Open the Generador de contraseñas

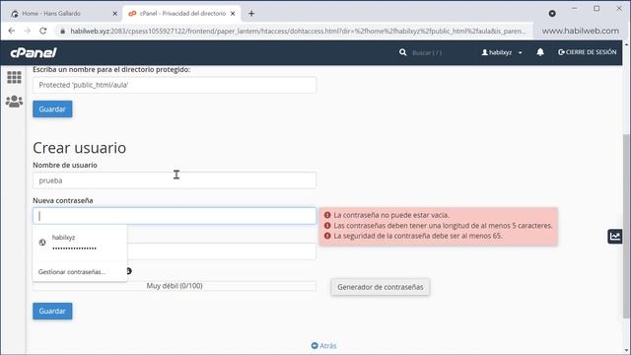(x=381, y=287)
